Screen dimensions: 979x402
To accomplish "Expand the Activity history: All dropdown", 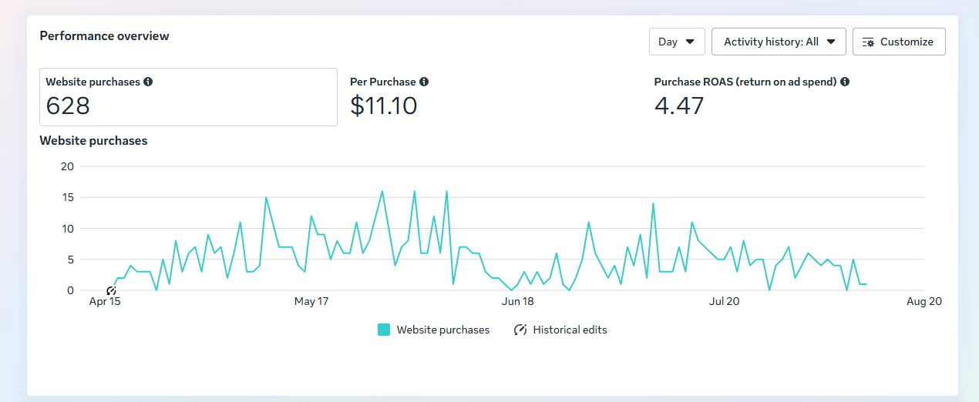I will click(x=779, y=42).
